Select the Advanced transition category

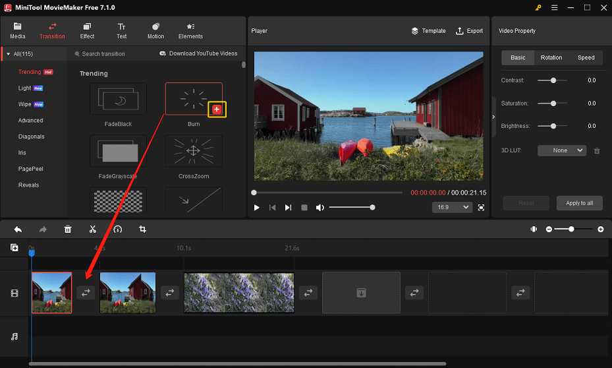(30, 120)
